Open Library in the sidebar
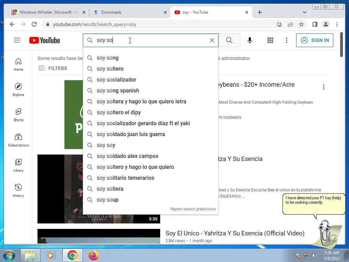 tap(18, 165)
